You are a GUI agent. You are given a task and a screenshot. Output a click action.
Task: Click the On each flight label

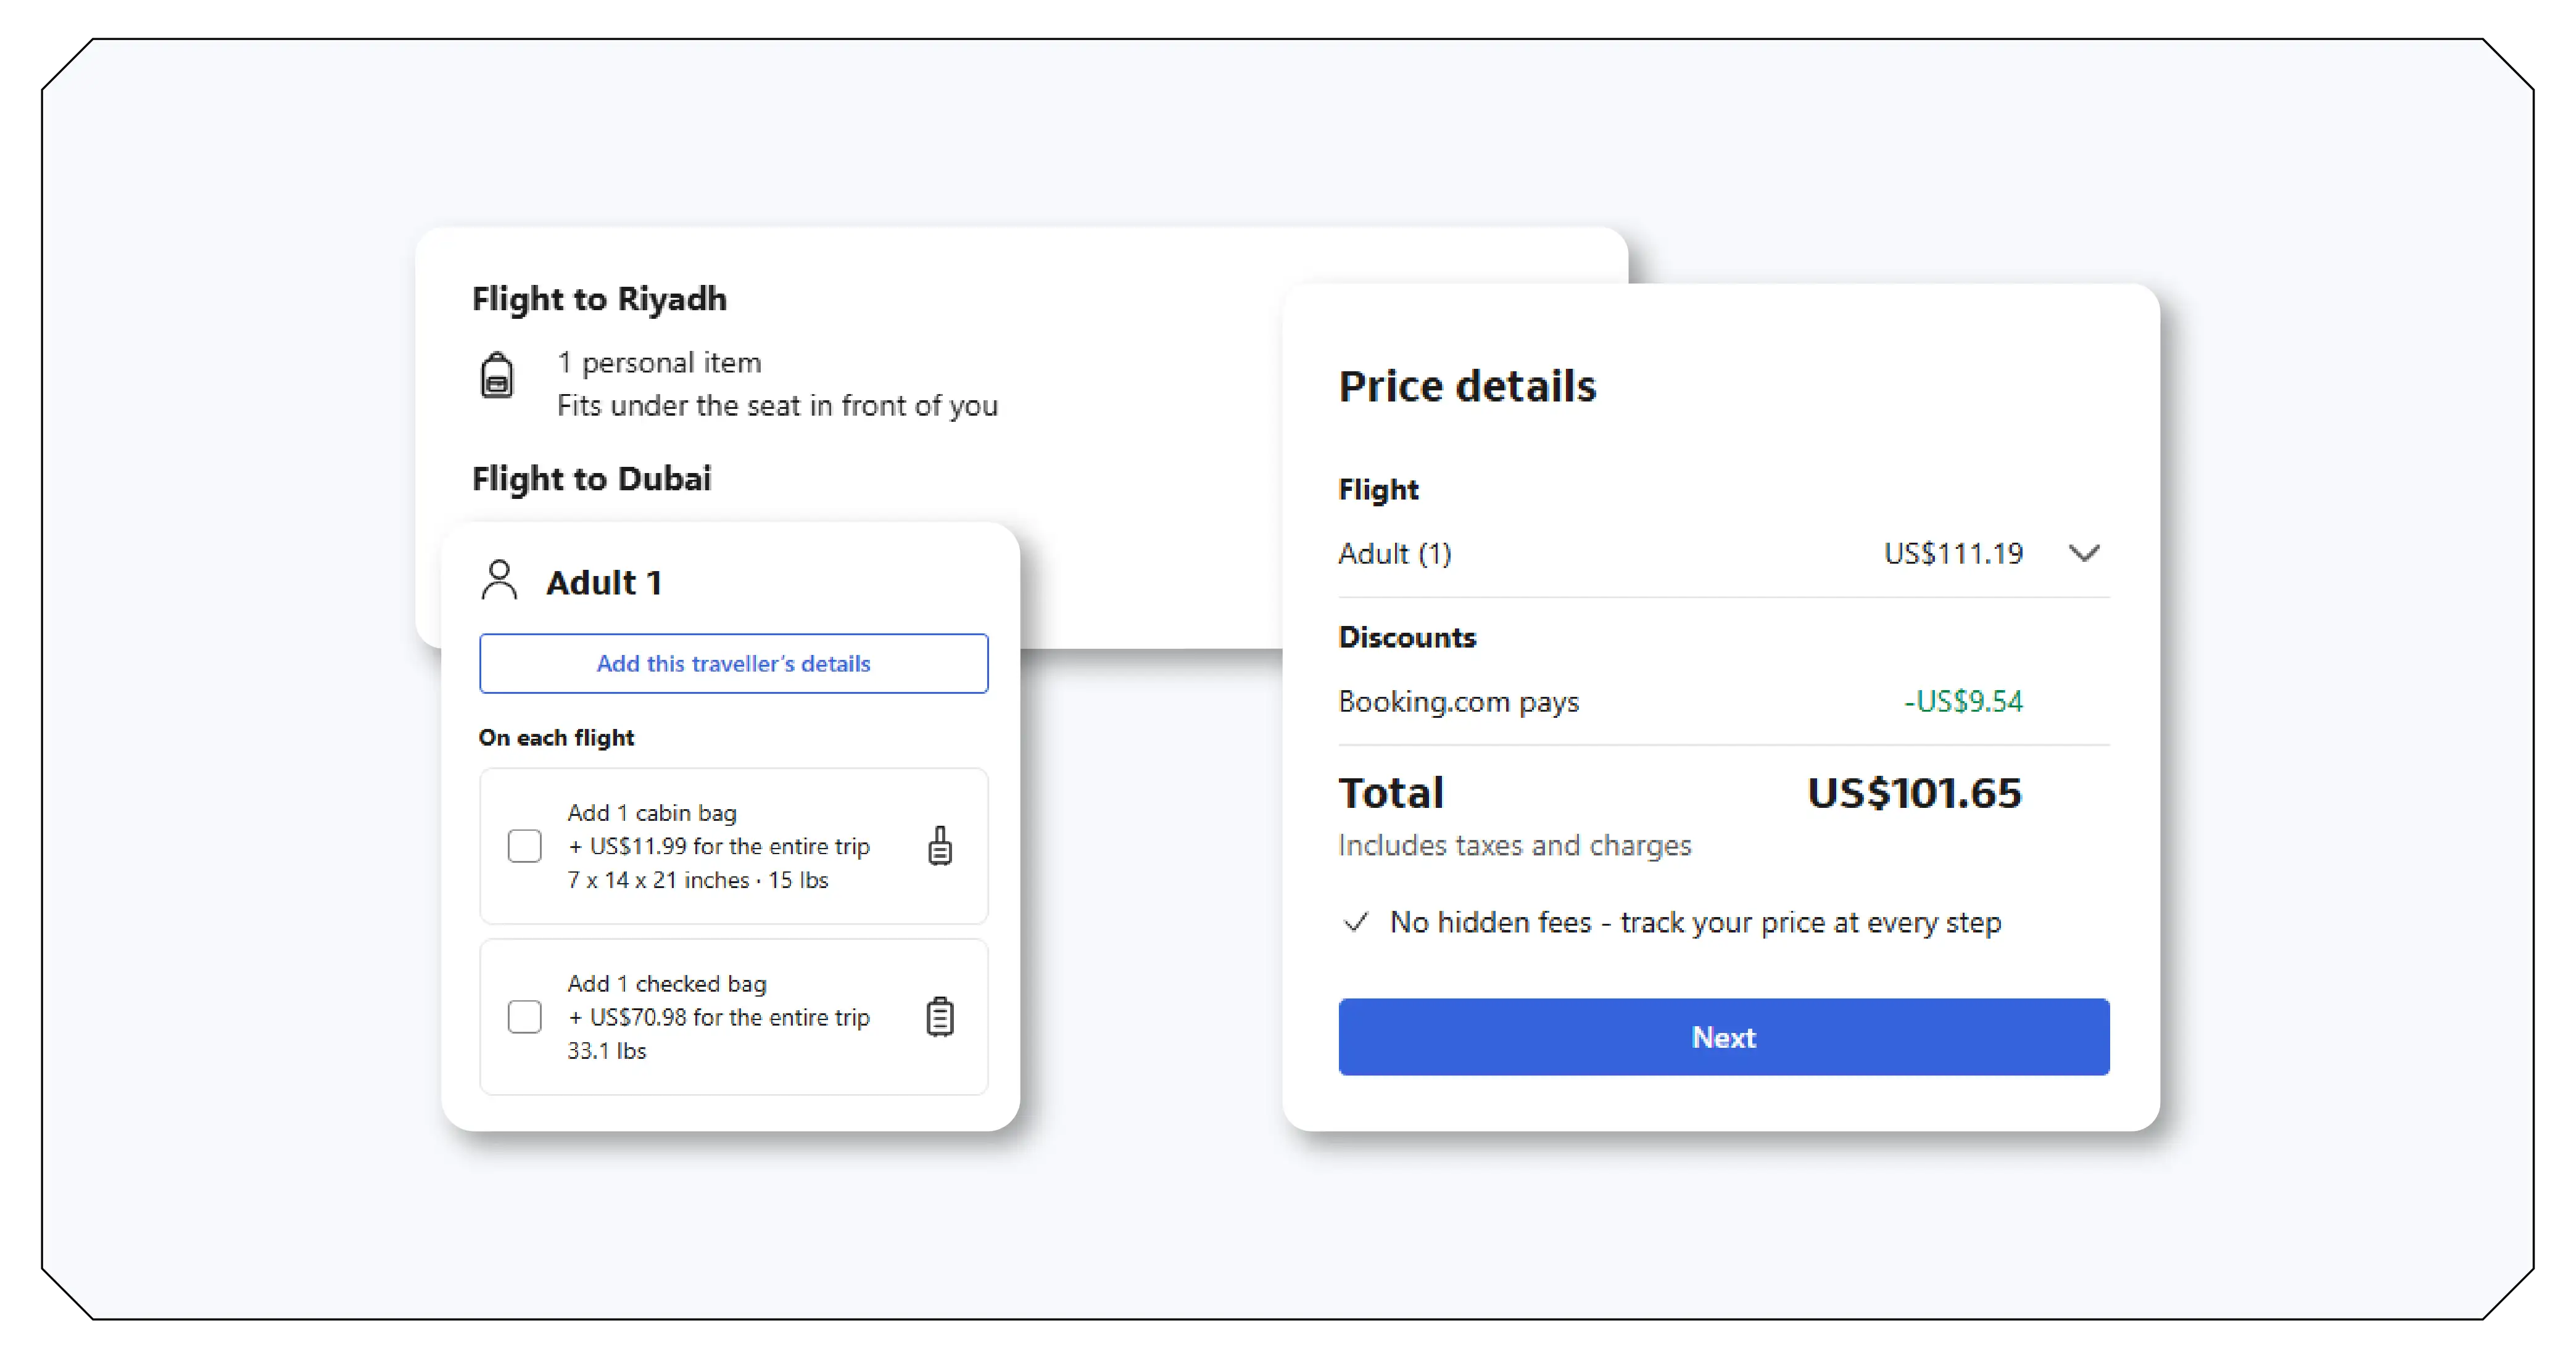coord(557,736)
